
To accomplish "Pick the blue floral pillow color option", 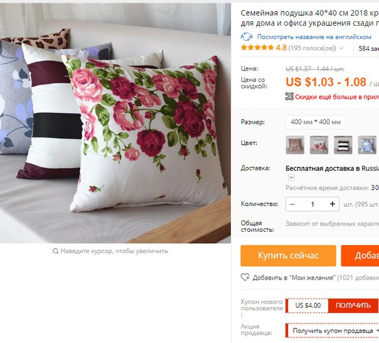I will [x=367, y=145].
